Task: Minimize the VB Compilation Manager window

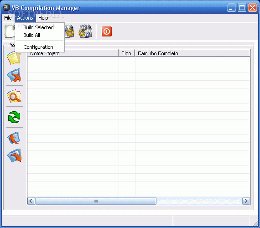Action: pos(231,8)
